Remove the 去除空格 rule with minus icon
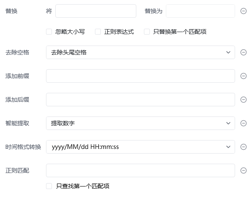Image resolution: width=249 pixels, height=200 pixels. point(244,52)
